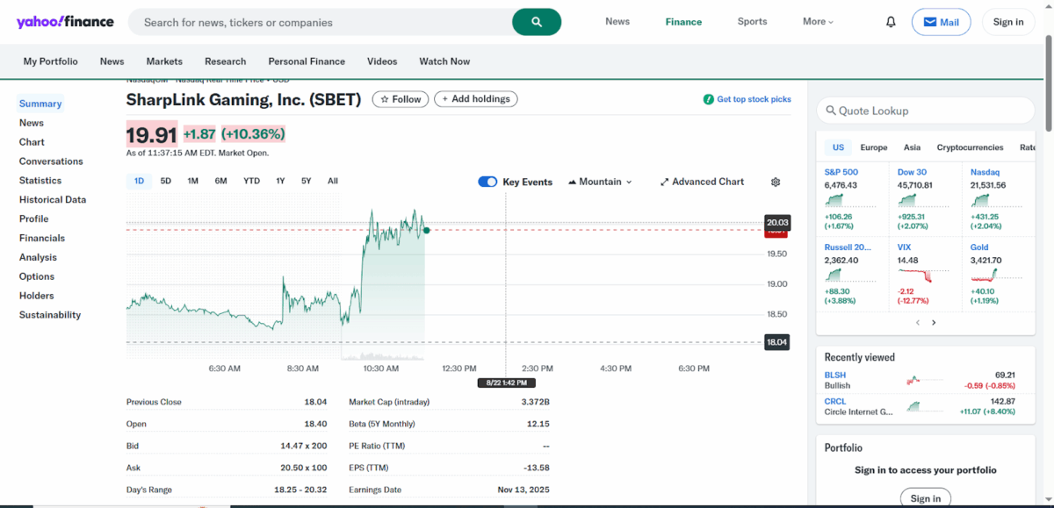Select the 5D chart range
The width and height of the screenshot is (1054, 508).
click(166, 181)
